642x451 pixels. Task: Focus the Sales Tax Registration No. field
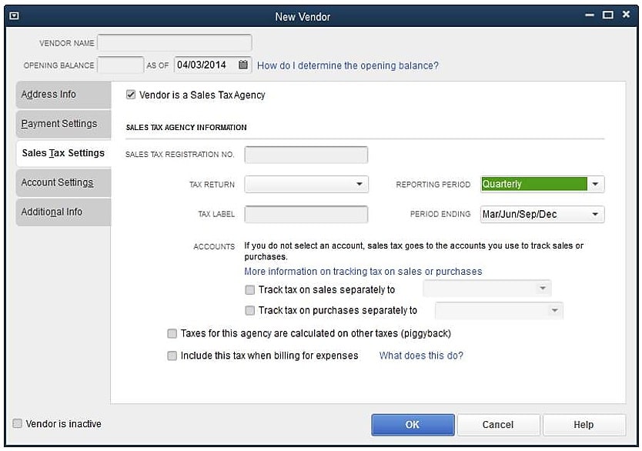tap(306, 155)
